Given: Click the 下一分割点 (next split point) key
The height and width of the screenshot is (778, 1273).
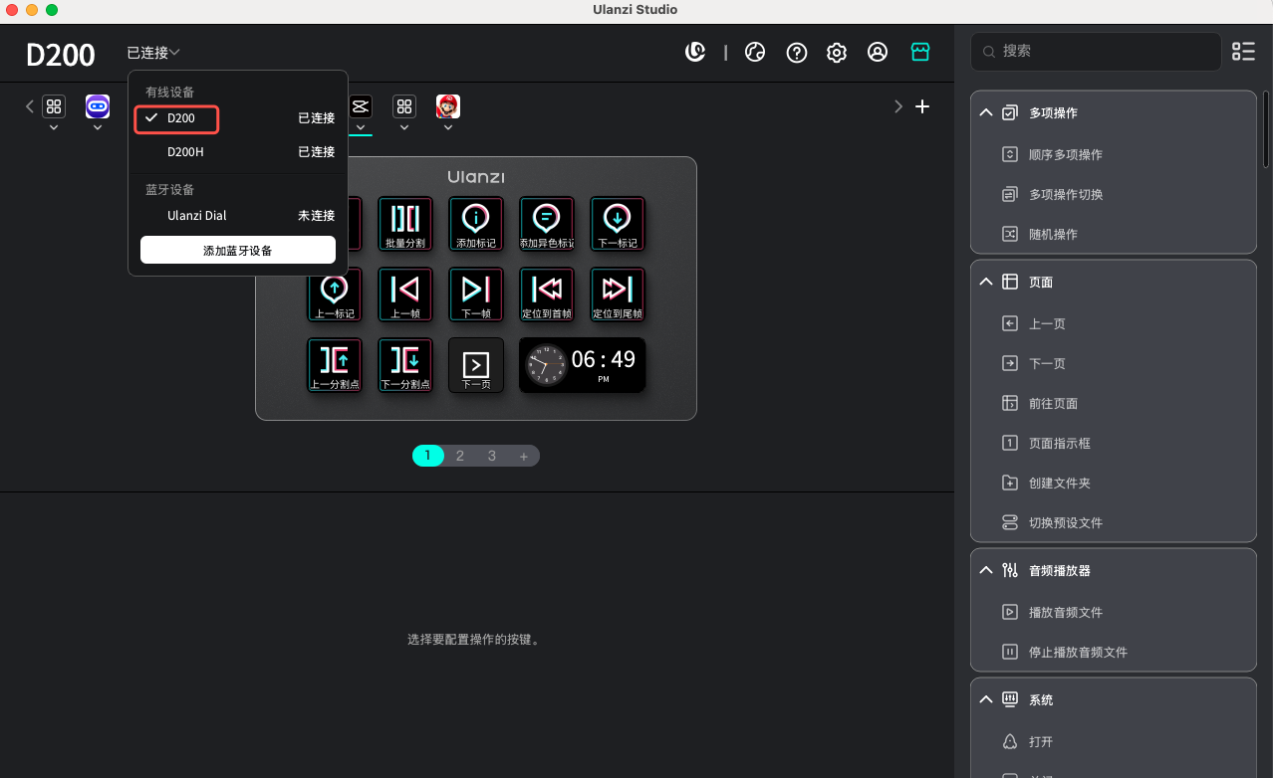Looking at the screenshot, I should pyautogui.click(x=404, y=364).
